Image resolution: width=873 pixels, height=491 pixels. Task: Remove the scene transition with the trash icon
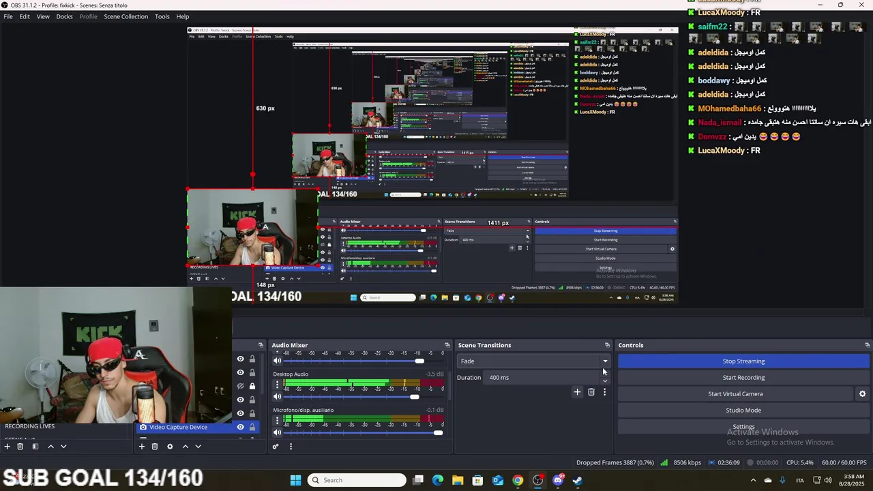pyautogui.click(x=591, y=392)
